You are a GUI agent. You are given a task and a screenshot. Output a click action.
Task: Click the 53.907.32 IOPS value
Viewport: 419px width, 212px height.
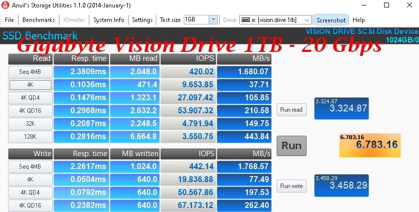click(188, 111)
